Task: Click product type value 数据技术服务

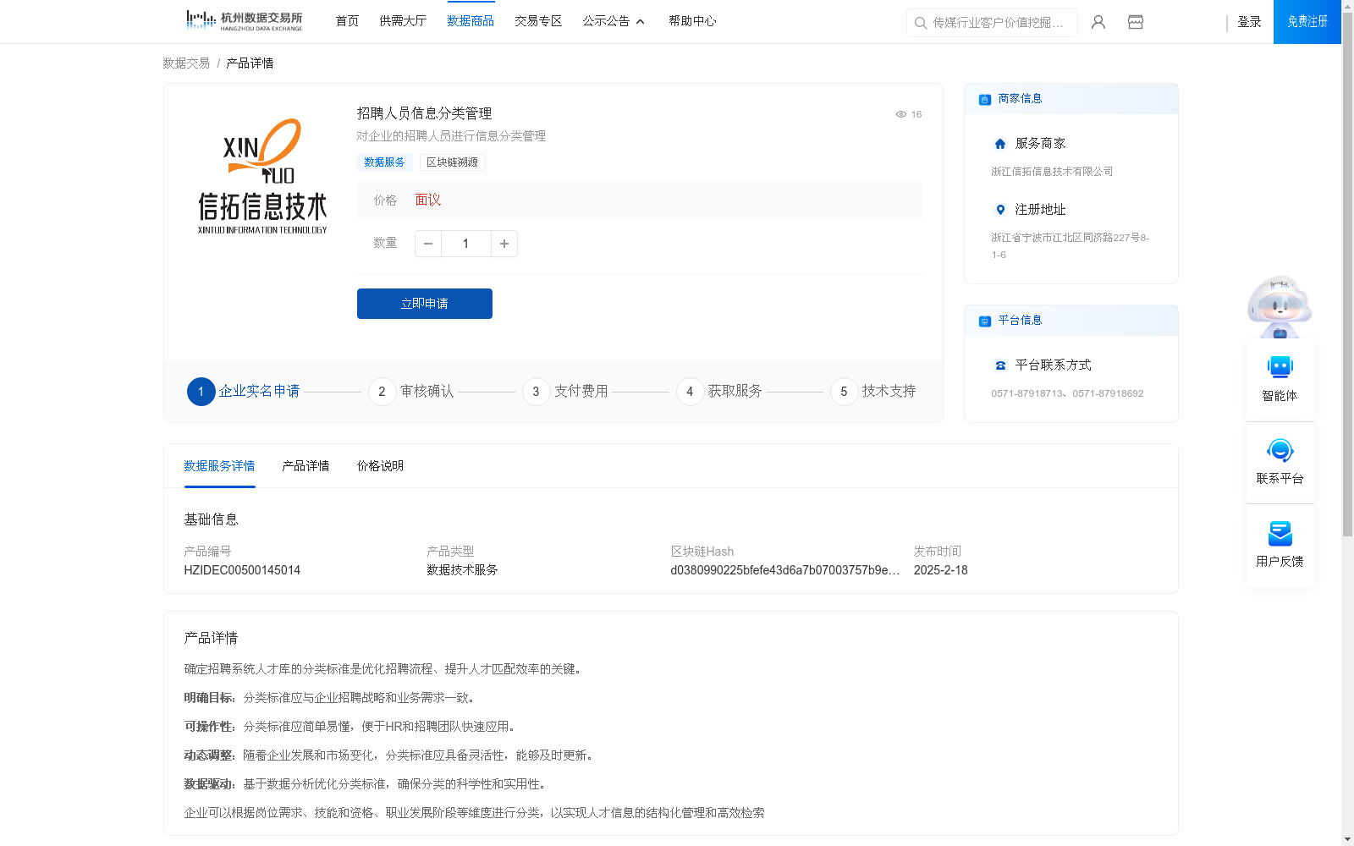Action: click(x=462, y=570)
